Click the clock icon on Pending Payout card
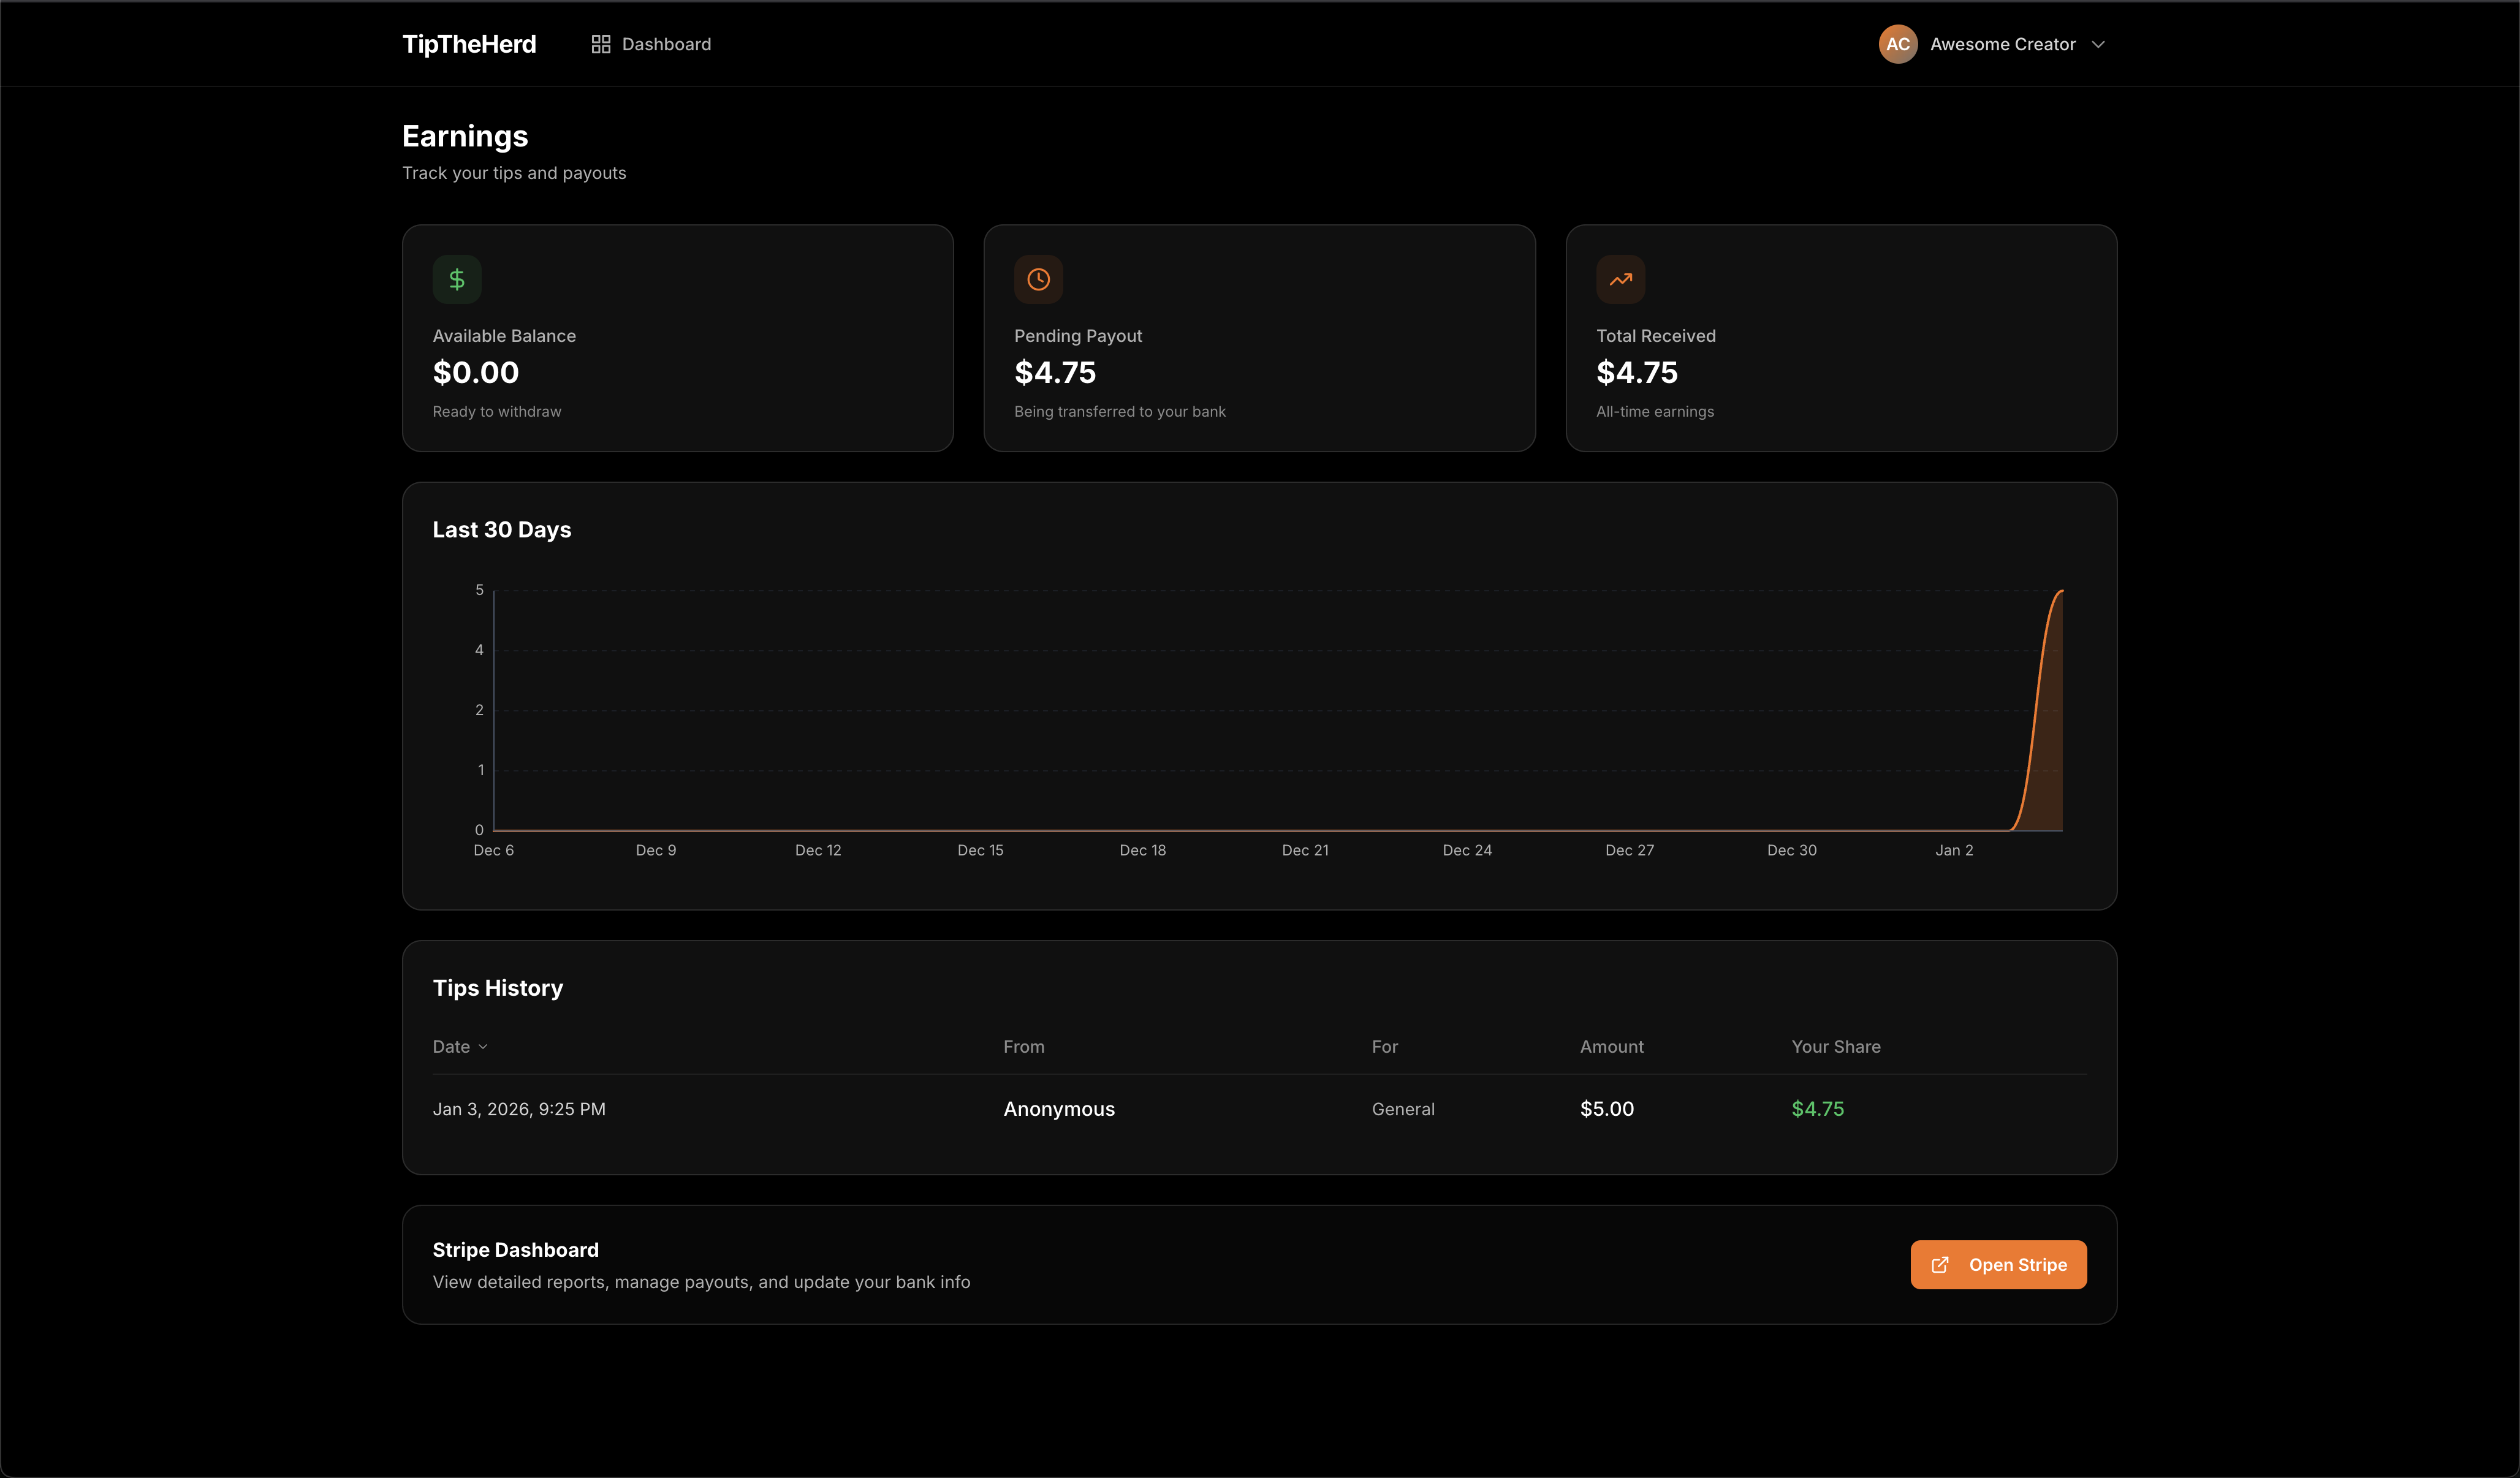The height and width of the screenshot is (1478, 2520). 1038,279
